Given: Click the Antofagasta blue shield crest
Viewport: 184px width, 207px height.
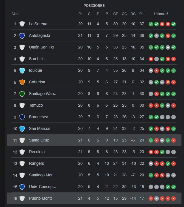Looking at the screenshot, I should (22, 36).
